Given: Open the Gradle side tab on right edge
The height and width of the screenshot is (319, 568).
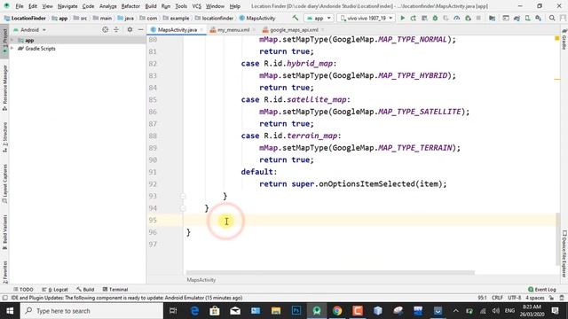Looking at the screenshot, I should tap(564, 39).
